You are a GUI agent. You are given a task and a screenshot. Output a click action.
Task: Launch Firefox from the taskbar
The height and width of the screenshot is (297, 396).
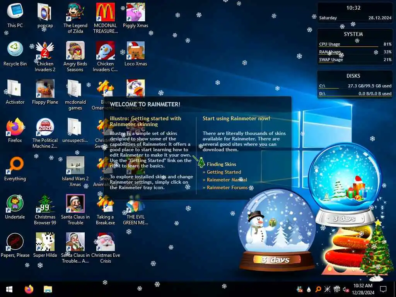[29, 289]
